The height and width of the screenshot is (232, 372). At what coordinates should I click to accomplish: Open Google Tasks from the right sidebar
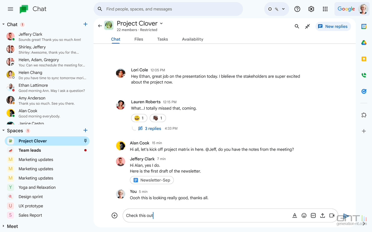click(x=364, y=91)
